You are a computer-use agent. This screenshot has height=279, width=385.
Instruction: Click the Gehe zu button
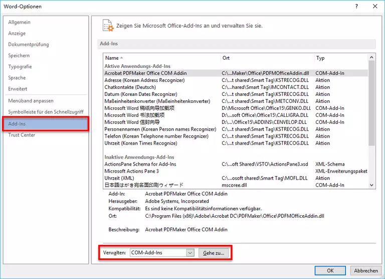pyautogui.click(x=214, y=253)
